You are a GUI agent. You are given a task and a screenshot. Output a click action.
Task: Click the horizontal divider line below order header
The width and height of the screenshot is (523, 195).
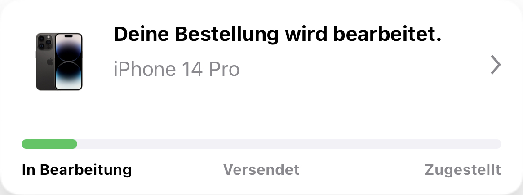click(261, 119)
